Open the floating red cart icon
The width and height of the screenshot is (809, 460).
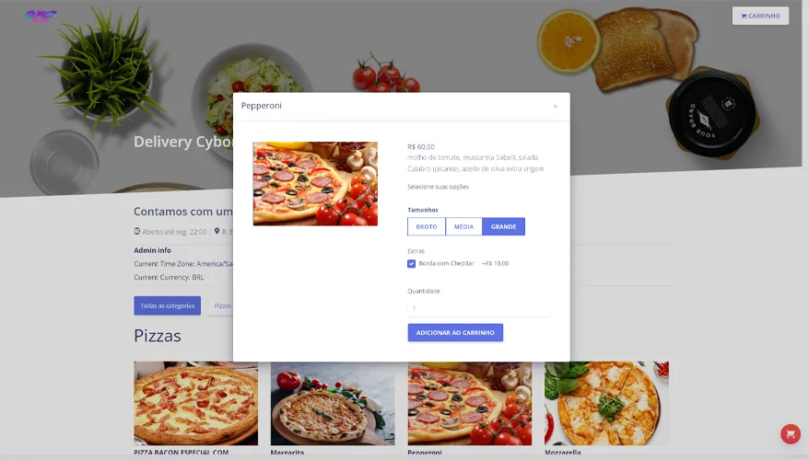[790, 433]
